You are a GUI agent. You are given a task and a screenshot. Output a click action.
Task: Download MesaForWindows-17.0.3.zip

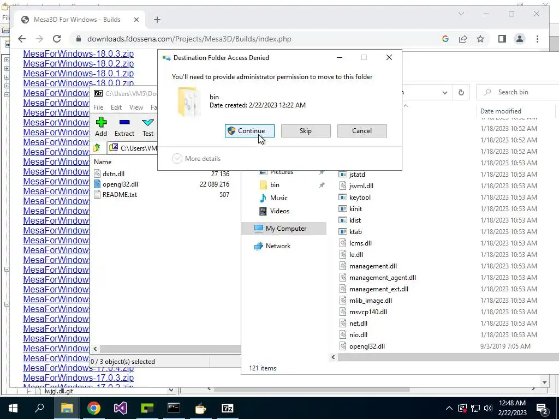point(79,378)
